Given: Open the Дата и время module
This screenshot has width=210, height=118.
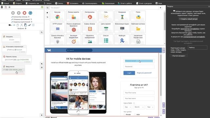Looking at the screenshot, I should coord(106,28).
